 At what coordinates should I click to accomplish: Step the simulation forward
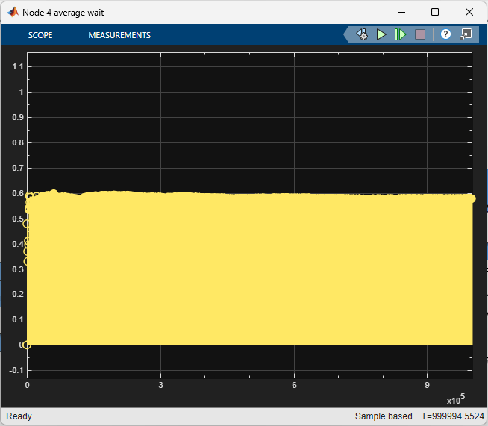400,34
